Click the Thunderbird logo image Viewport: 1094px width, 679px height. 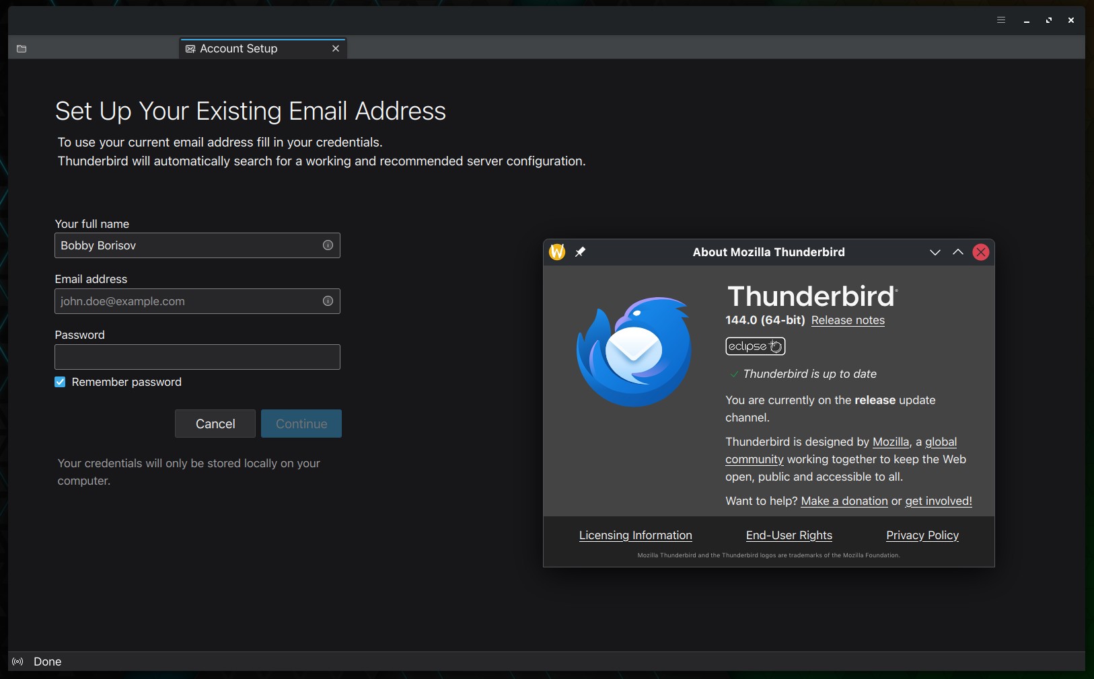pyautogui.click(x=633, y=352)
